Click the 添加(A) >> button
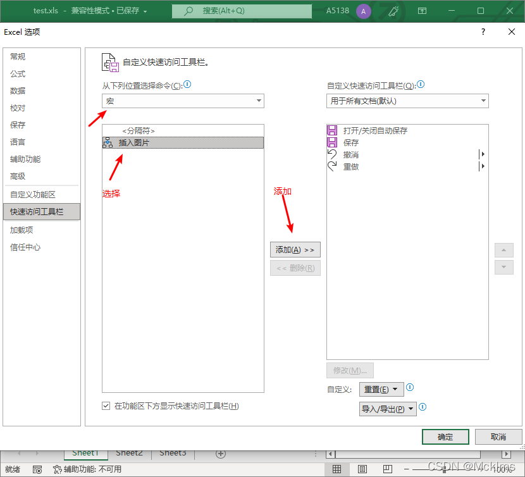 [x=295, y=249]
